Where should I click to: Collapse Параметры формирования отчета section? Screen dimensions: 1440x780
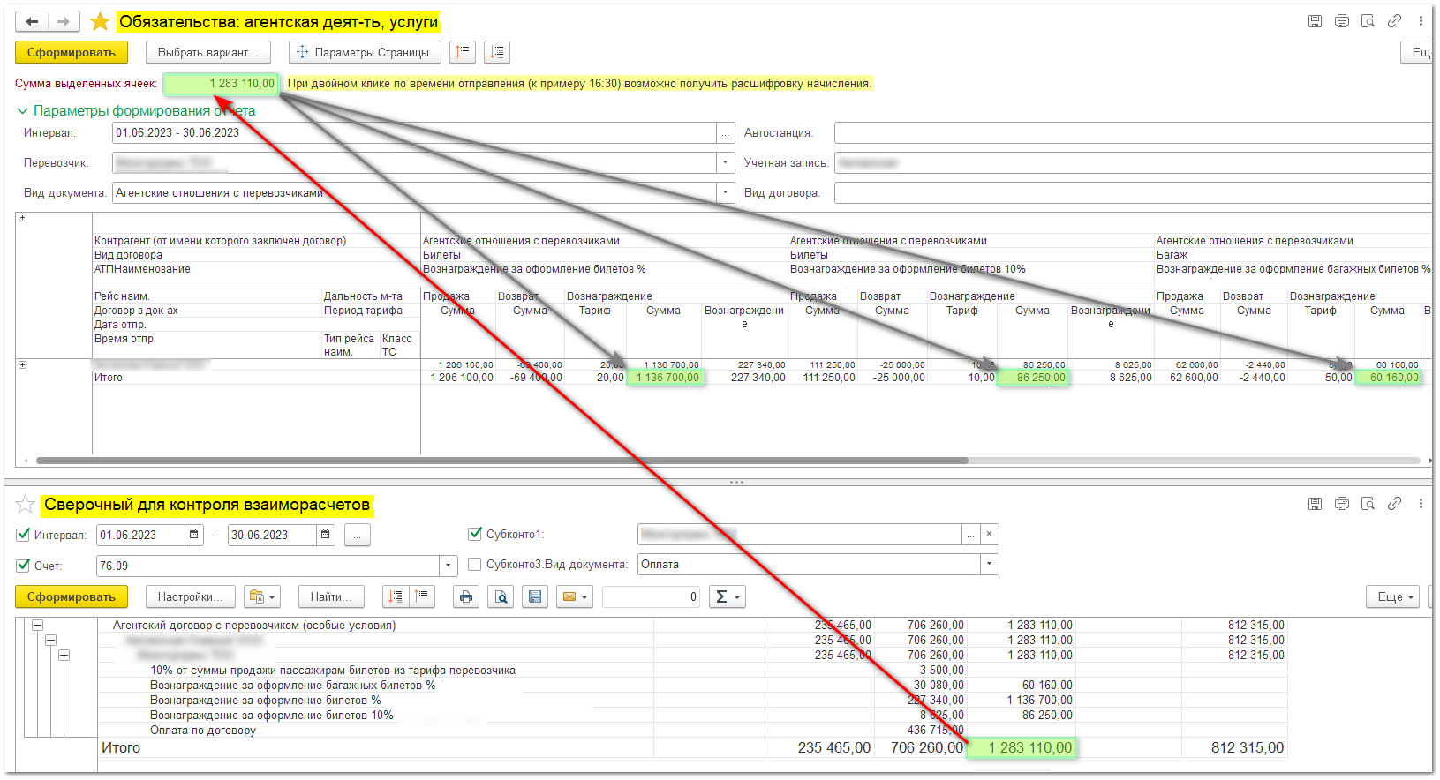tap(23, 111)
